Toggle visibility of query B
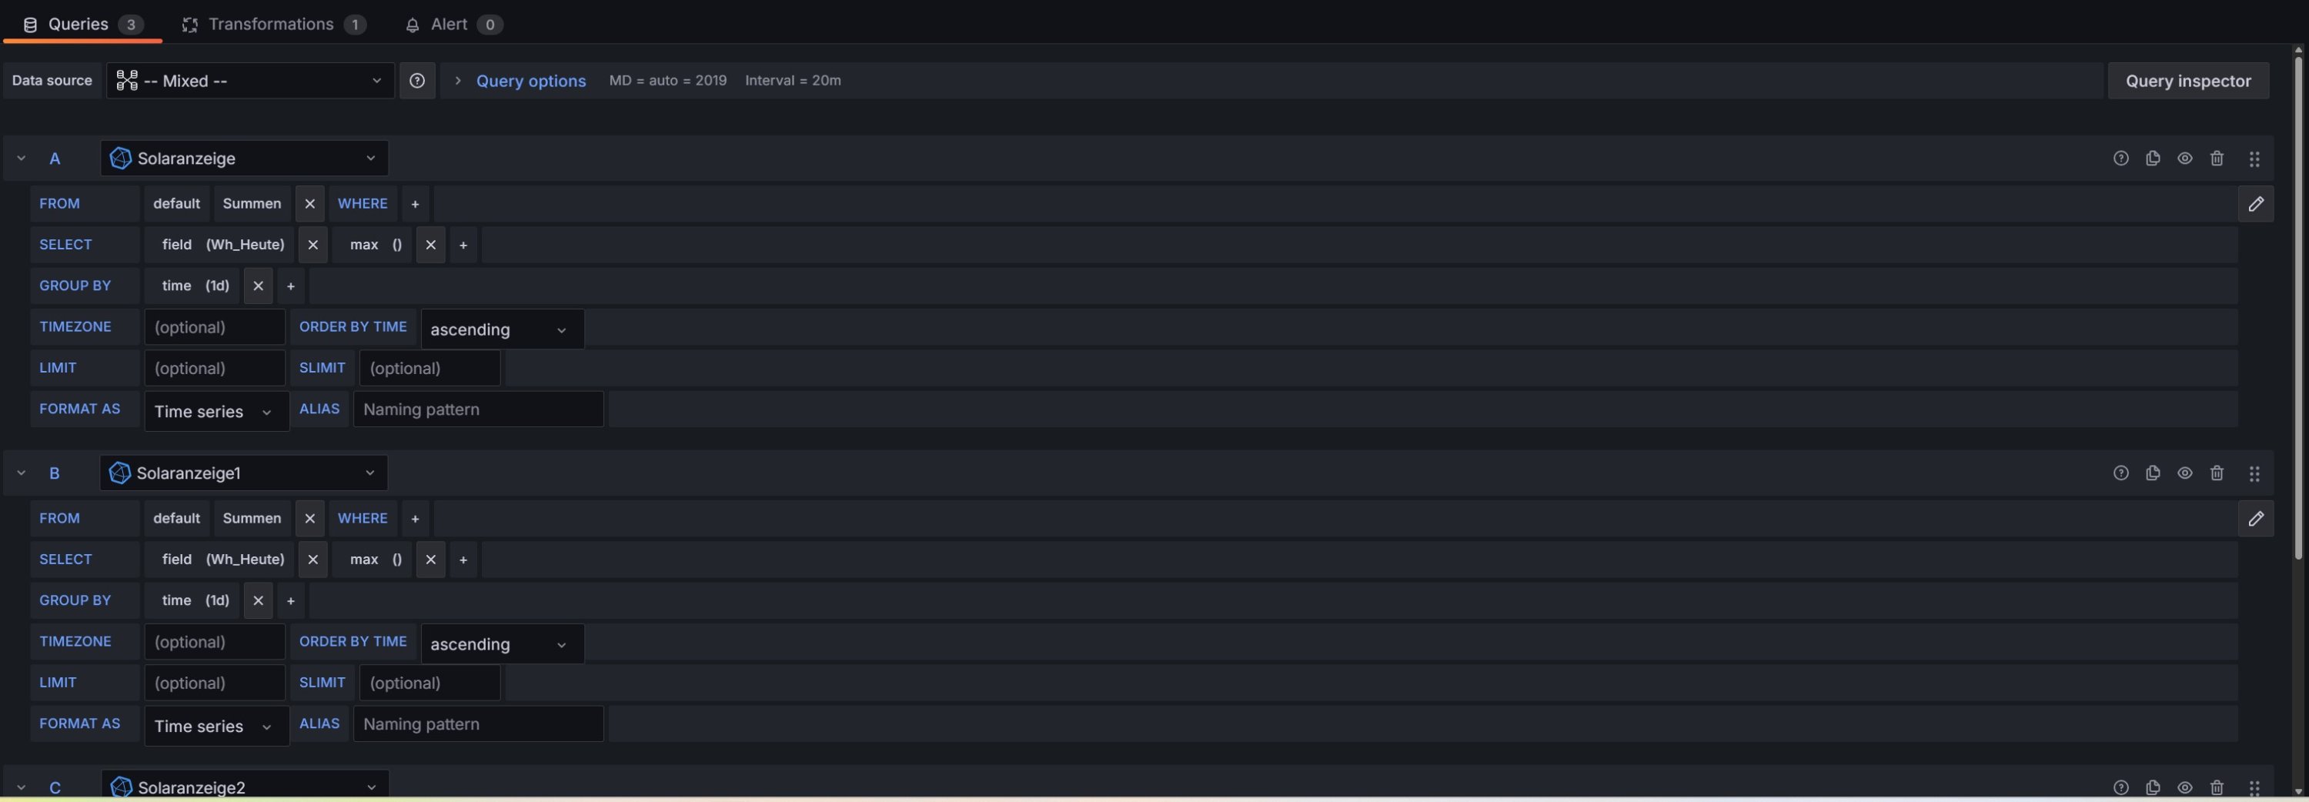Image resolution: width=2309 pixels, height=802 pixels. pos(2184,473)
